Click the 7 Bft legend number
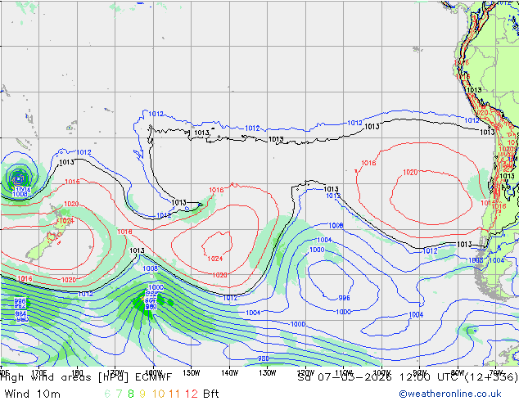 tap(119, 394)
